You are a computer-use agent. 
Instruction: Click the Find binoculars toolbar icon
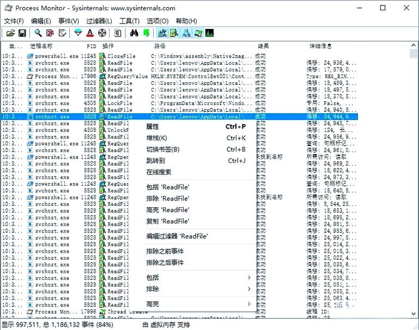click(134, 33)
